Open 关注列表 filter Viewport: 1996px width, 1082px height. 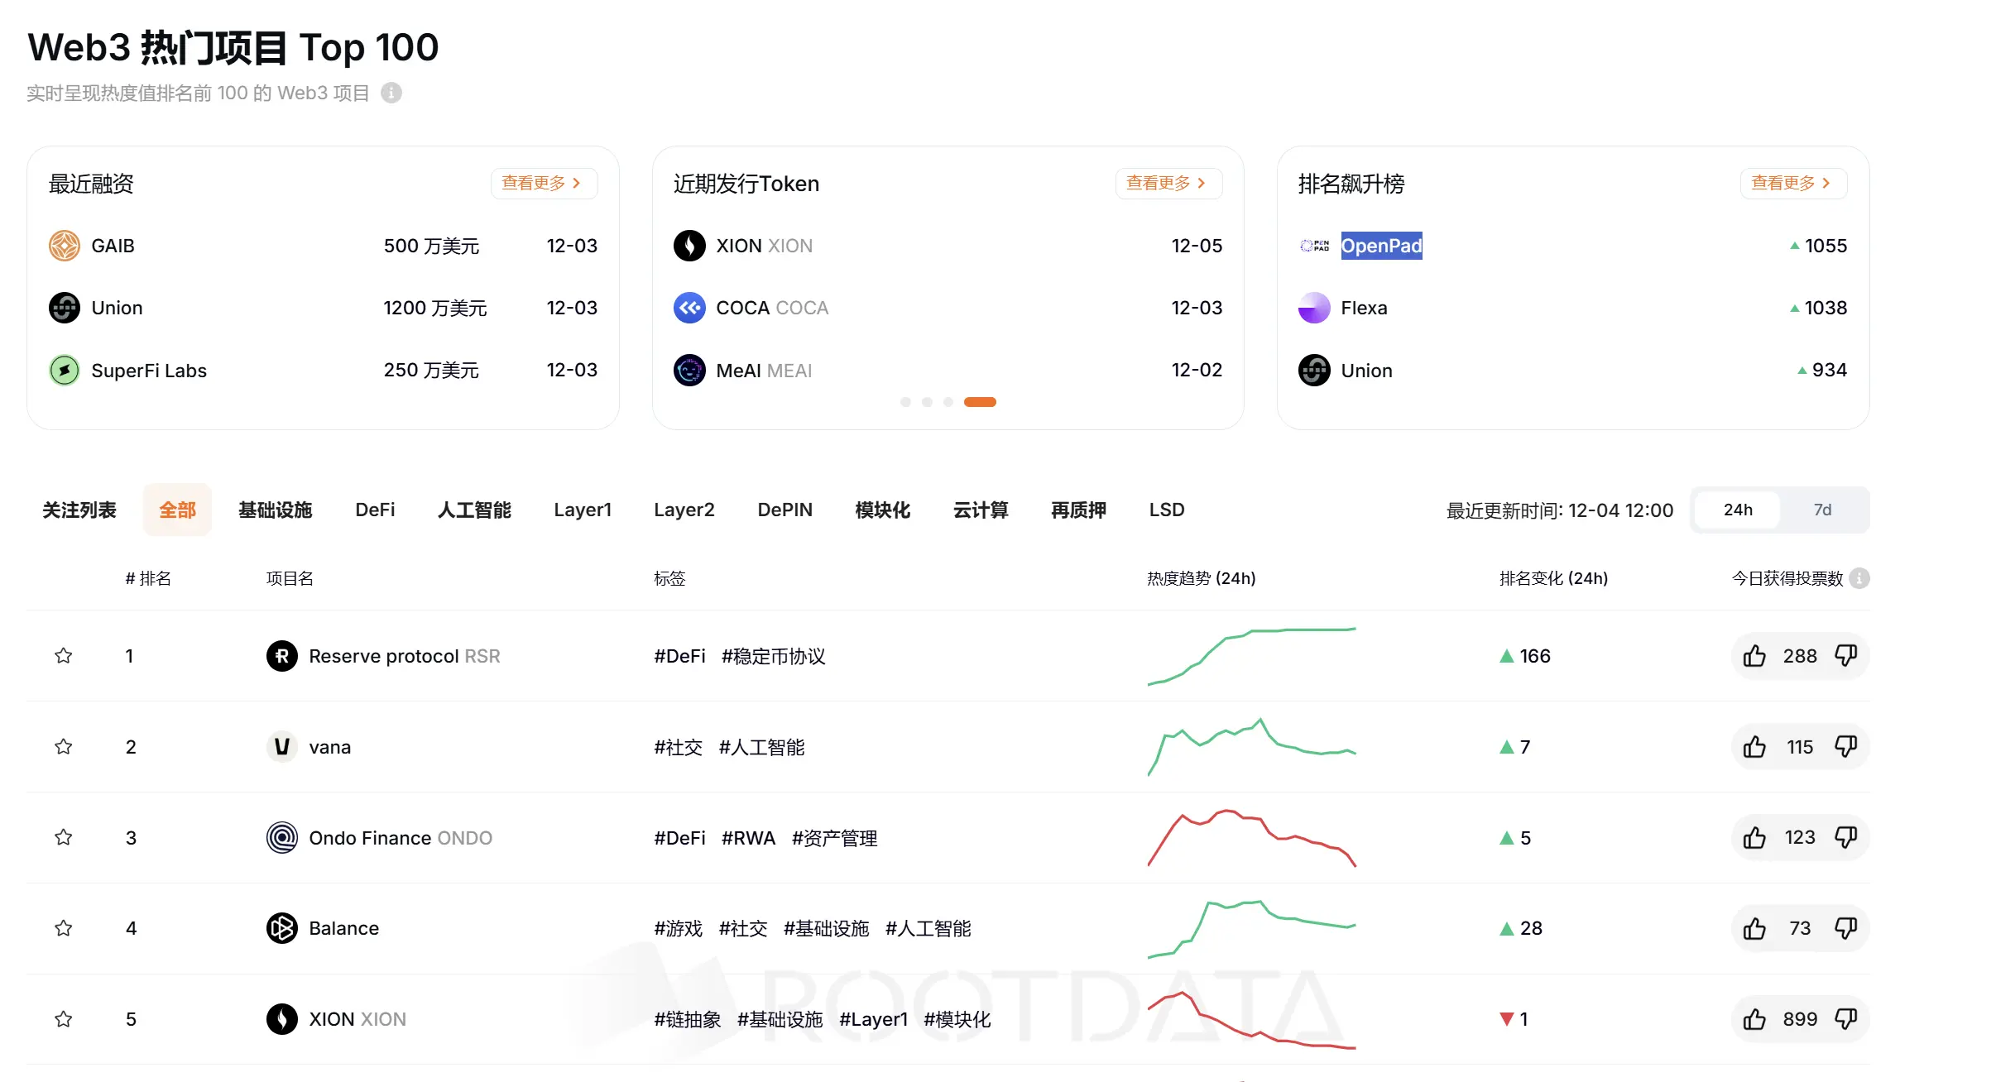79,510
